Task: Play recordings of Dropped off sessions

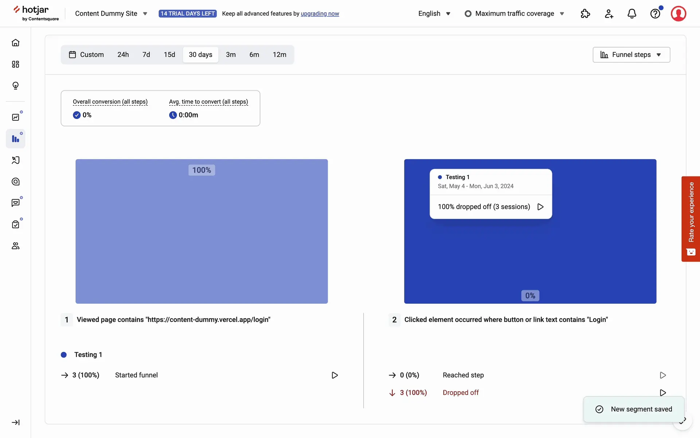Action: (662, 393)
